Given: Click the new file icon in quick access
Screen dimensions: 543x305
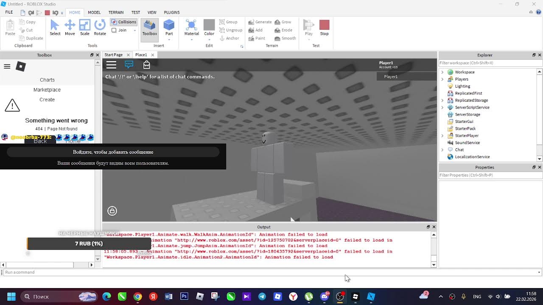Looking at the screenshot, I should (x=23, y=13).
